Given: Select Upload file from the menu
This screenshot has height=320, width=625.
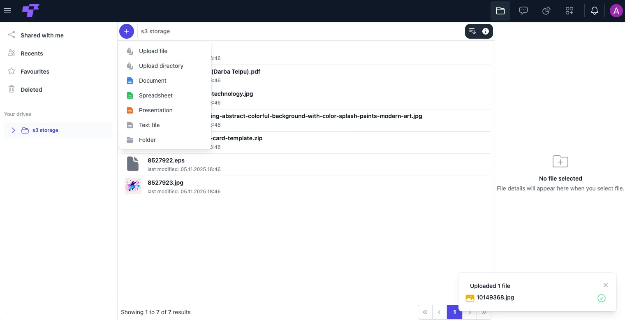Looking at the screenshot, I should point(165,51).
